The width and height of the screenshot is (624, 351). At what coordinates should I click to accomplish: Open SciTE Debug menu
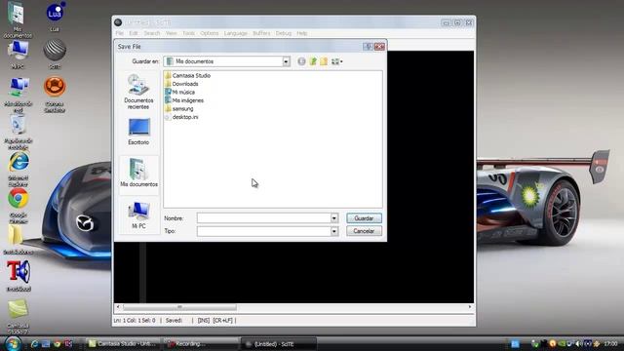pyautogui.click(x=284, y=33)
